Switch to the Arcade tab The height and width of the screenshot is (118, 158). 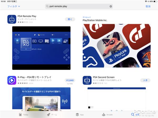click(107, 115)
